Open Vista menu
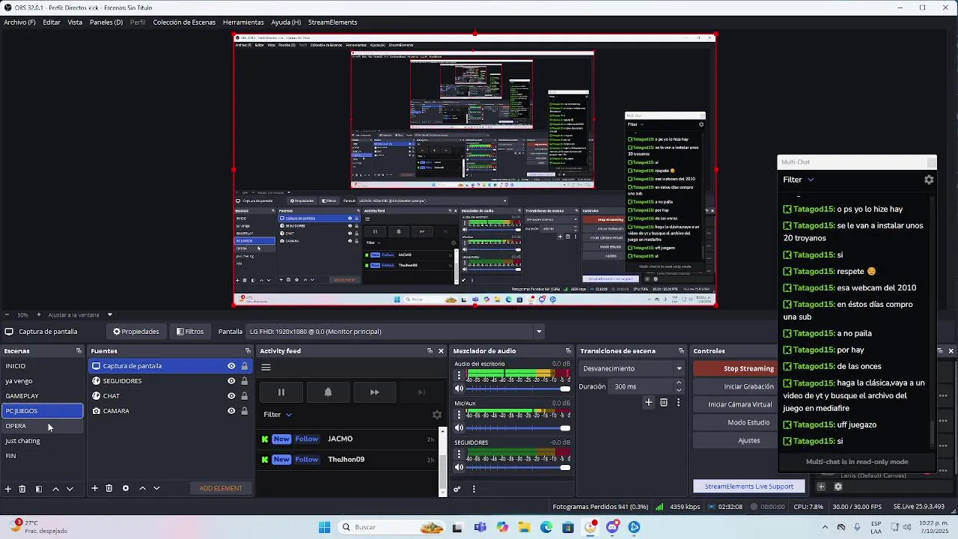 [75, 22]
